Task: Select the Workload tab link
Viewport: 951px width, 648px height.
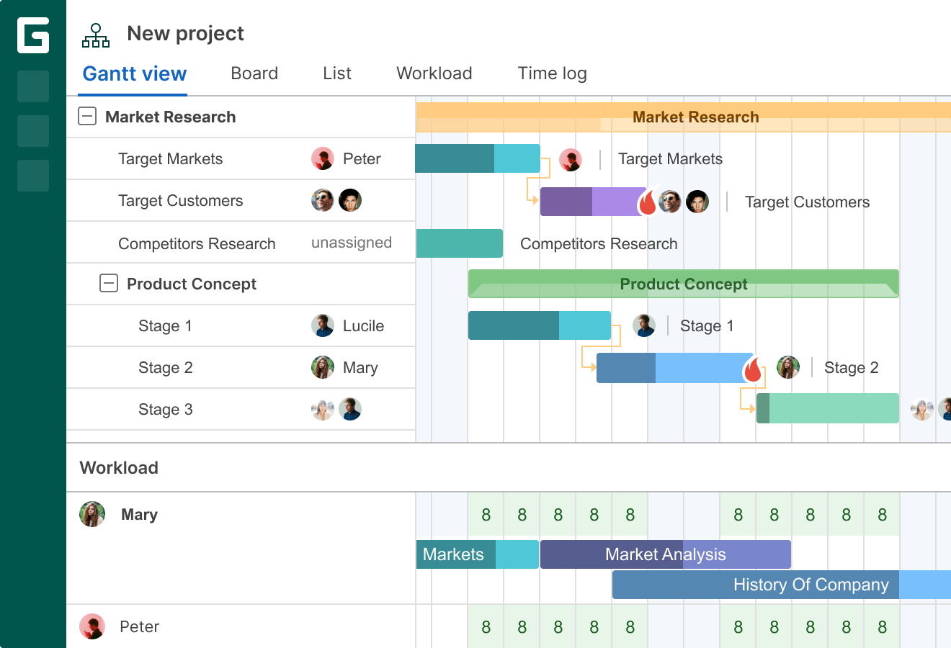Action: (434, 73)
